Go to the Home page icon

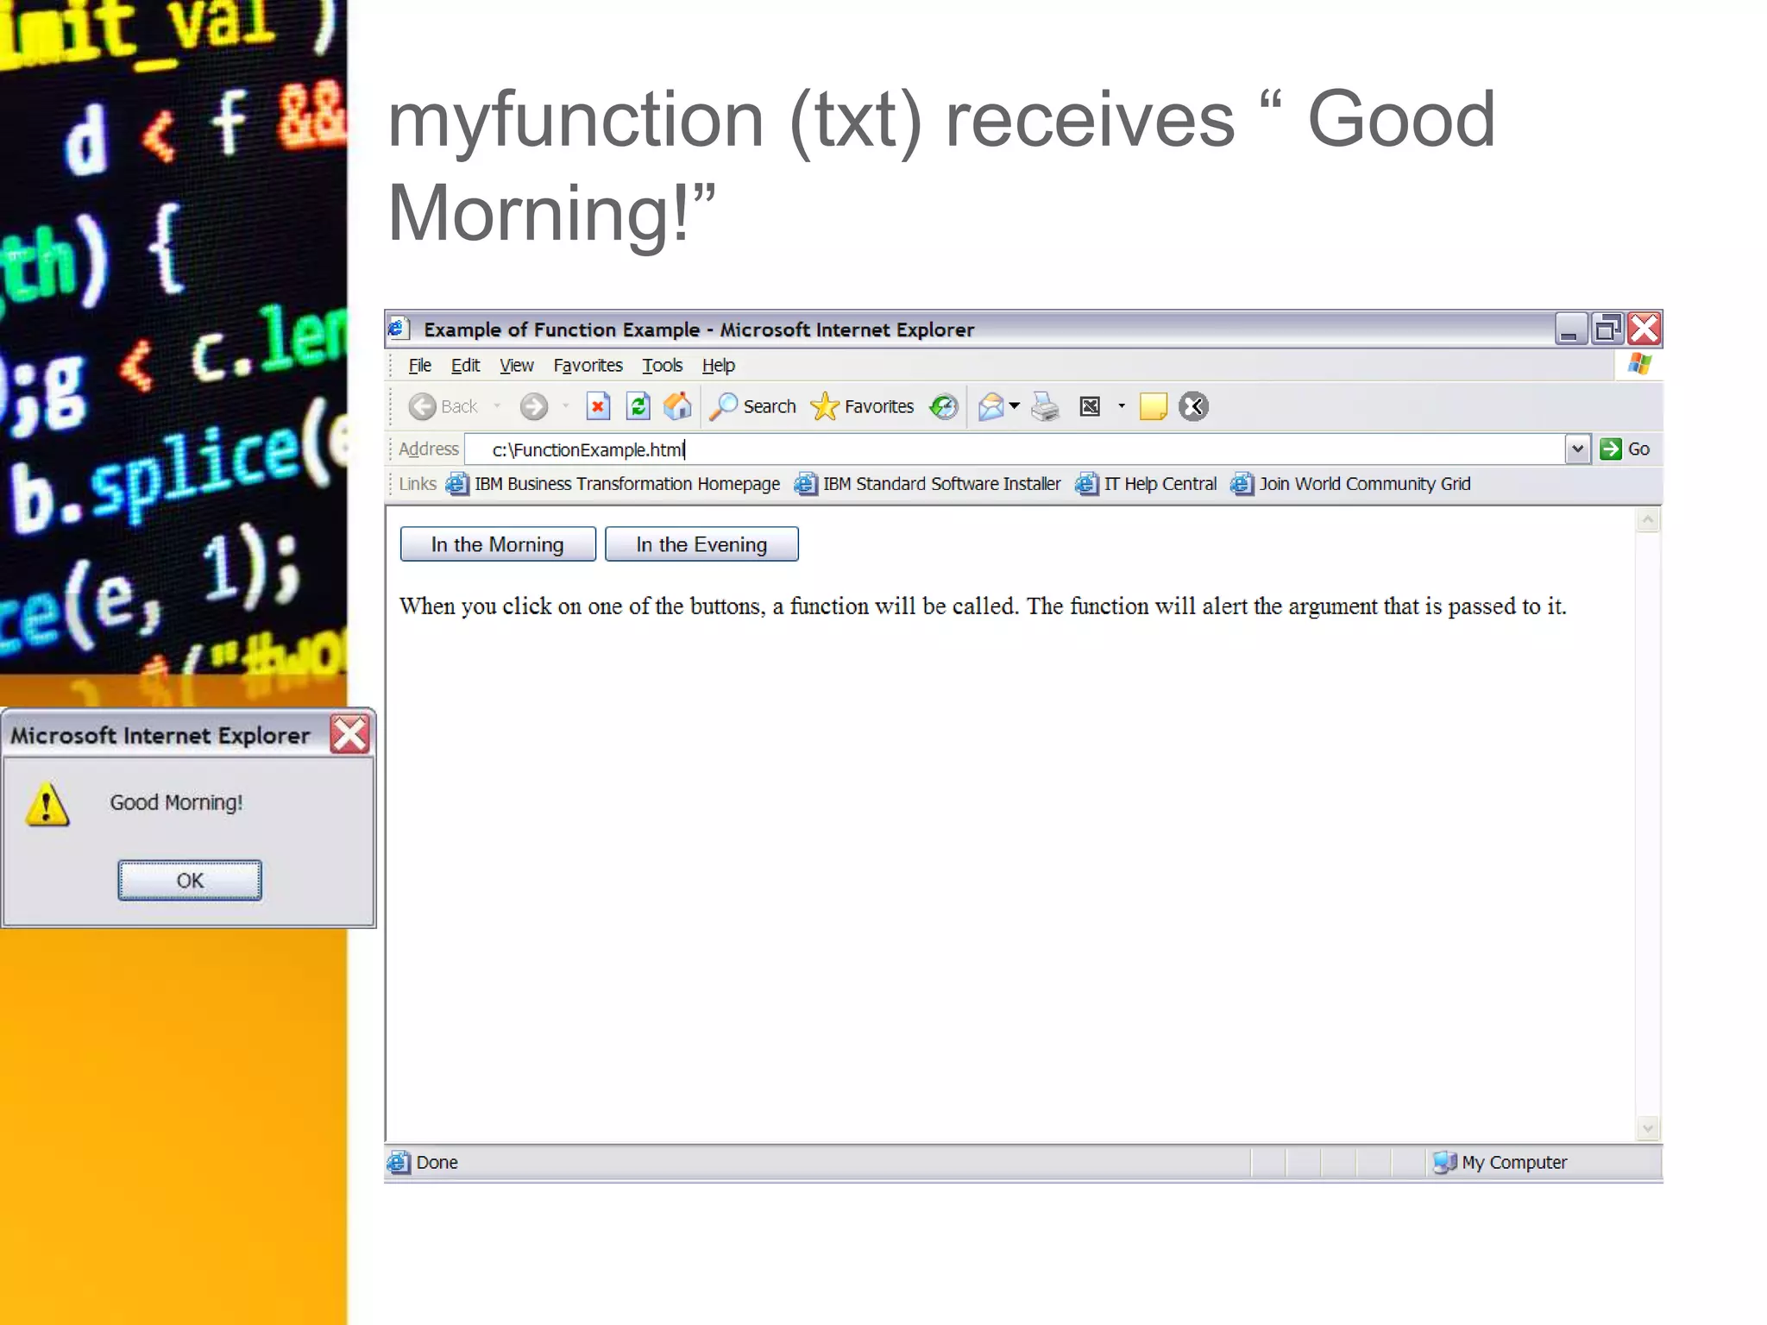(678, 406)
